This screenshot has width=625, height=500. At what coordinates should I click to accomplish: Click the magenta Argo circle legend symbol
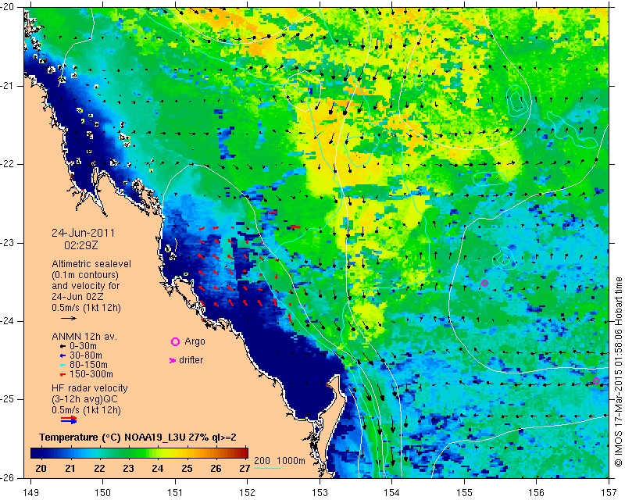click(175, 341)
